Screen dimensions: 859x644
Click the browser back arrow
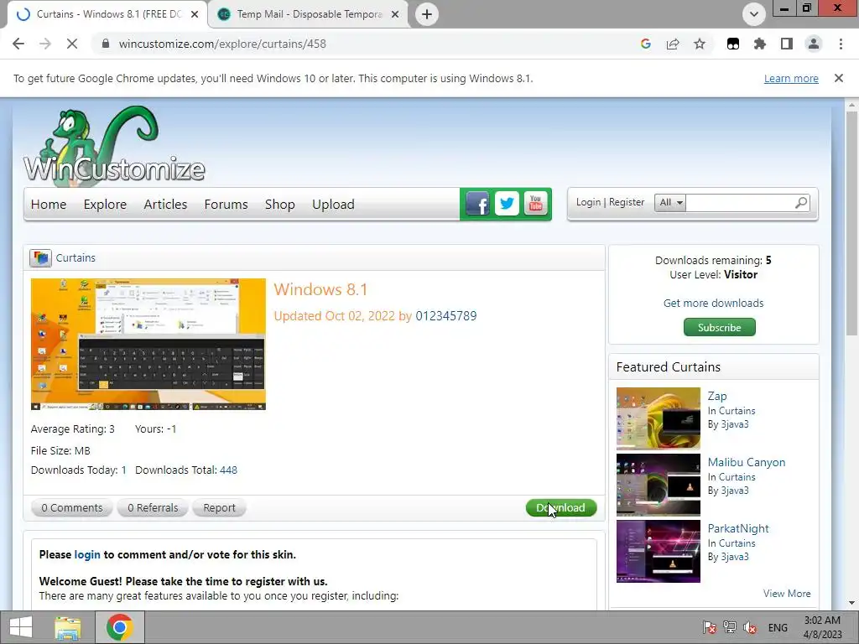(x=18, y=44)
